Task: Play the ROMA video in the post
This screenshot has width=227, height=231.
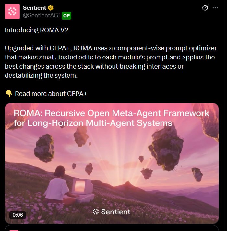Action: coord(112,163)
